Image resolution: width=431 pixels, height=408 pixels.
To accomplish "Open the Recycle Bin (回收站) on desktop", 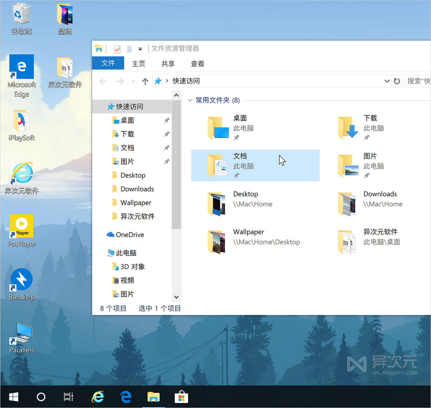I will pyautogui.click(x=21, y=14).
